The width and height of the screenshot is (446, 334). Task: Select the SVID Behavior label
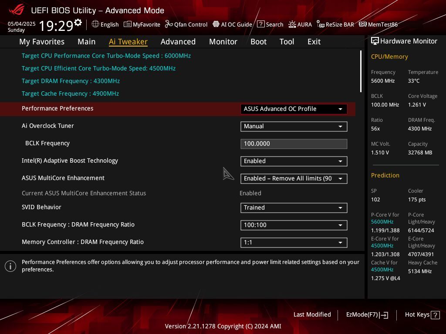(x=41, y=207)
